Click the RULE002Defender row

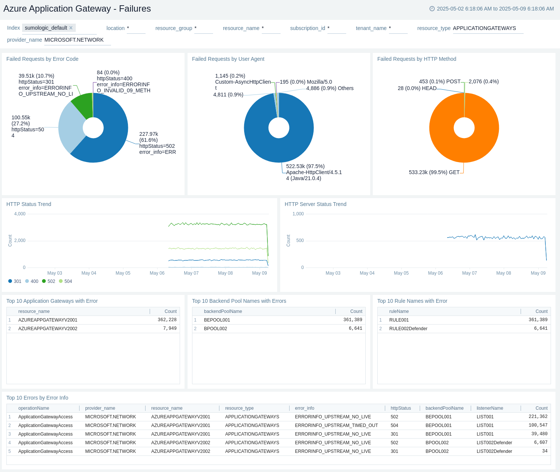(x=464, y=329)
